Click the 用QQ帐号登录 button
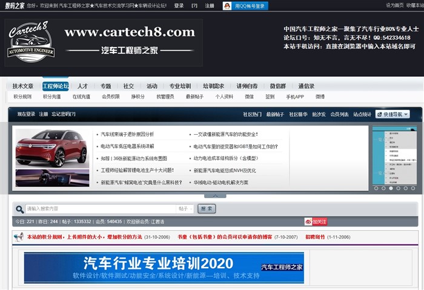The image size is (424, 290). click(x=245, y=5)
